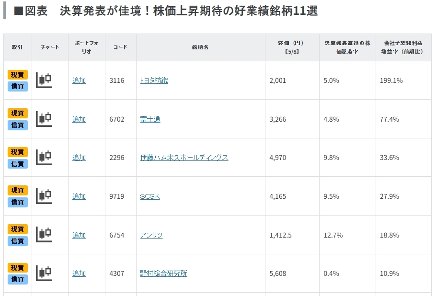436x296 pixels.
Task: Click 現買 button for SCSK
Action: click(x=18, y=190)
